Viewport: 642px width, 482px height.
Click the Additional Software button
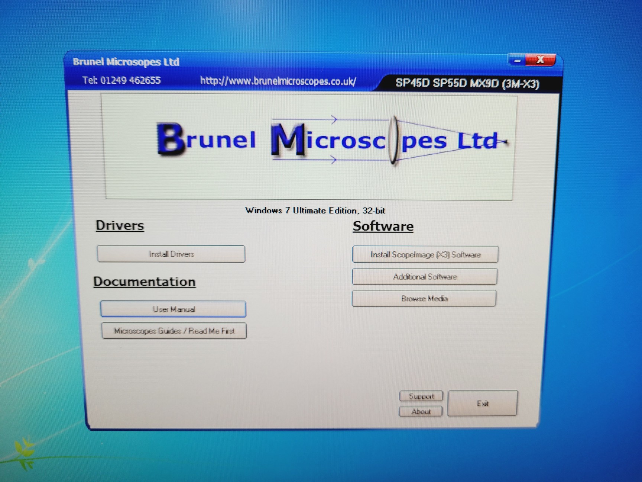tap(425, 277)
